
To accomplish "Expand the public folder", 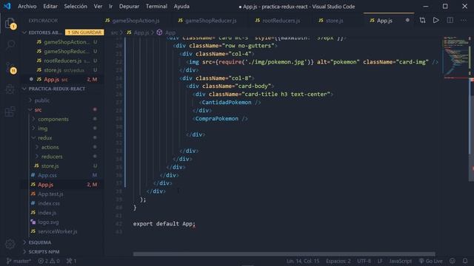I will pos(41,100).
